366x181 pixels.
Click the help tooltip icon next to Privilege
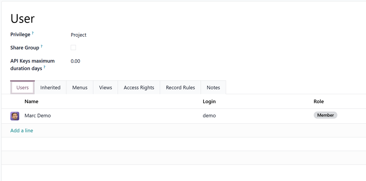(x=33, y=33)
